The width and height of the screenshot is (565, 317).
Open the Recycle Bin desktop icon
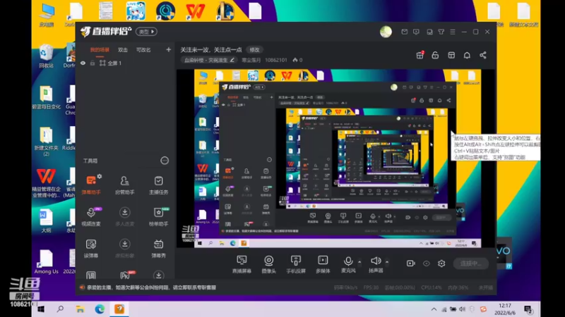tap(46, 56)
